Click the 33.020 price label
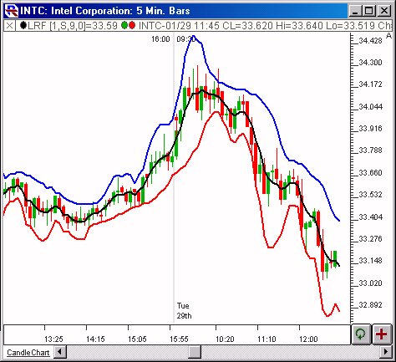Screen dimensions: 396x362 click(x=370, y=283)
